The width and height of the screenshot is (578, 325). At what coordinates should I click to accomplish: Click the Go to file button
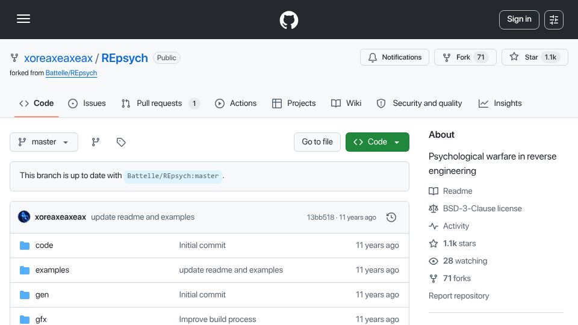(317, 142)
